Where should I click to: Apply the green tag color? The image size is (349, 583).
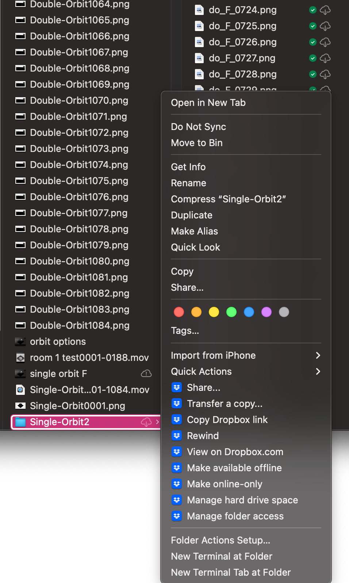(231, 312)
